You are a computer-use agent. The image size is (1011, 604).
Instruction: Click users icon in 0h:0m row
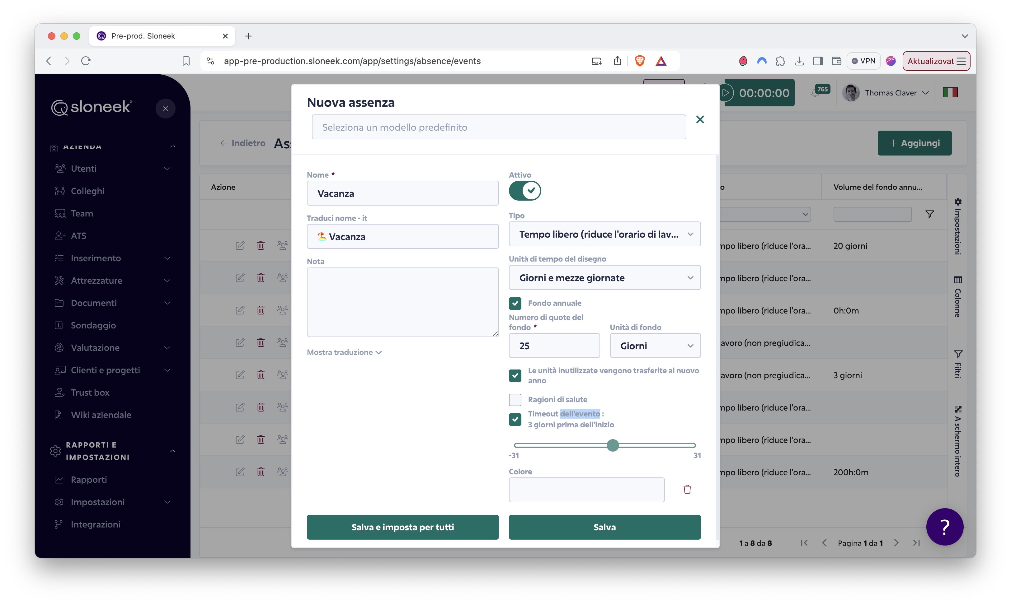(282, 310)
